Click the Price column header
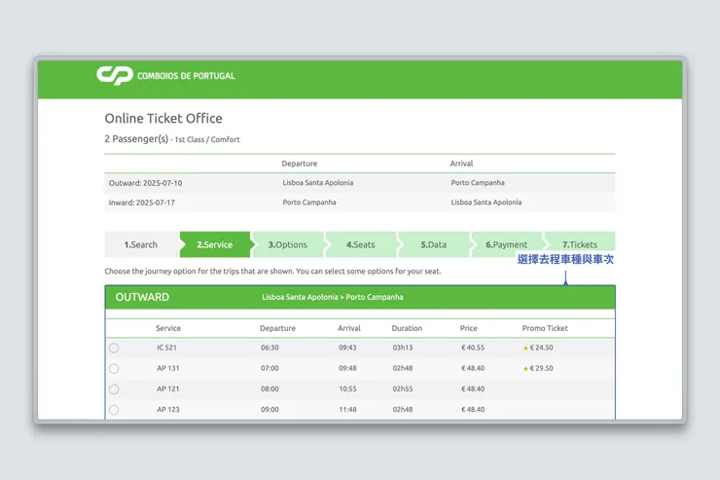This screenshot has width=720, height=480. (x=469, y=328)
